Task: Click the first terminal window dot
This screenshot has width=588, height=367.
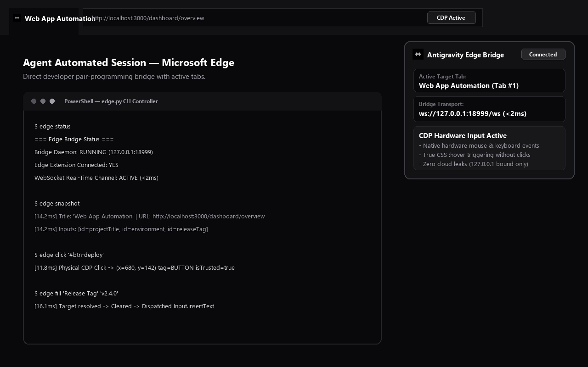Action: click(x=34, y=101)
